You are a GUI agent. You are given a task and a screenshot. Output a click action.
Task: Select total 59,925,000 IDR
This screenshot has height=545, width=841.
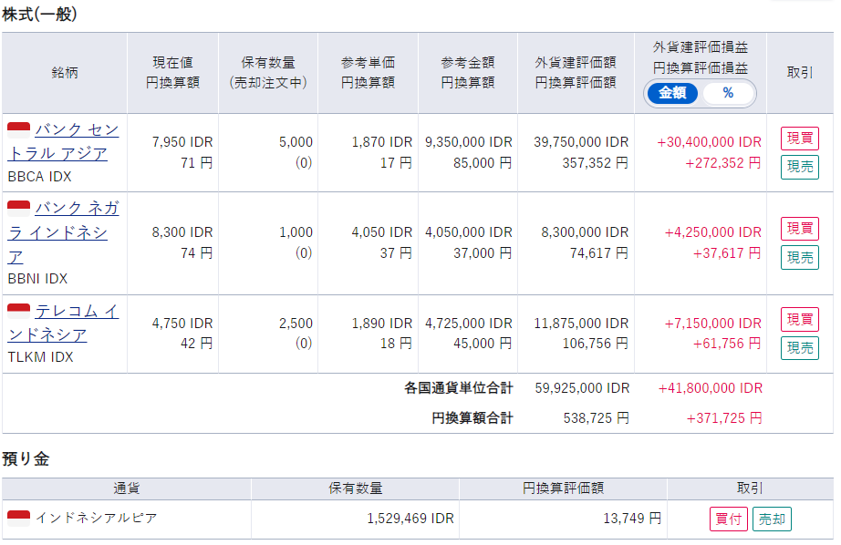click(582, 388)
